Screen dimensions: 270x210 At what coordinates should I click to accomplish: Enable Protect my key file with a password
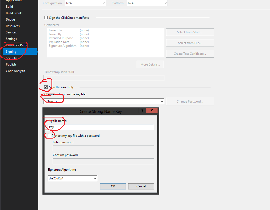(49, 135)
